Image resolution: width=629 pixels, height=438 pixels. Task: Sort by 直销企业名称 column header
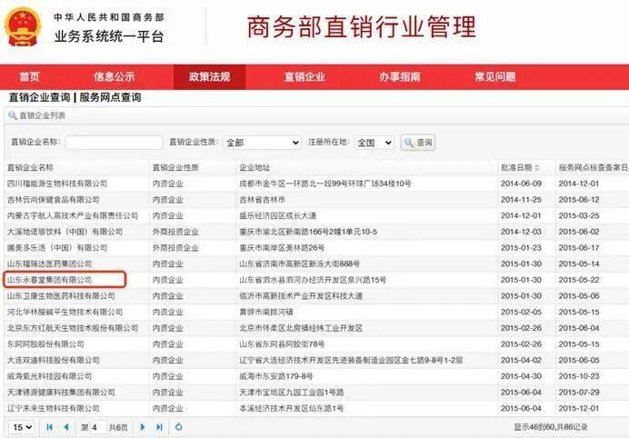click(30, 168)
